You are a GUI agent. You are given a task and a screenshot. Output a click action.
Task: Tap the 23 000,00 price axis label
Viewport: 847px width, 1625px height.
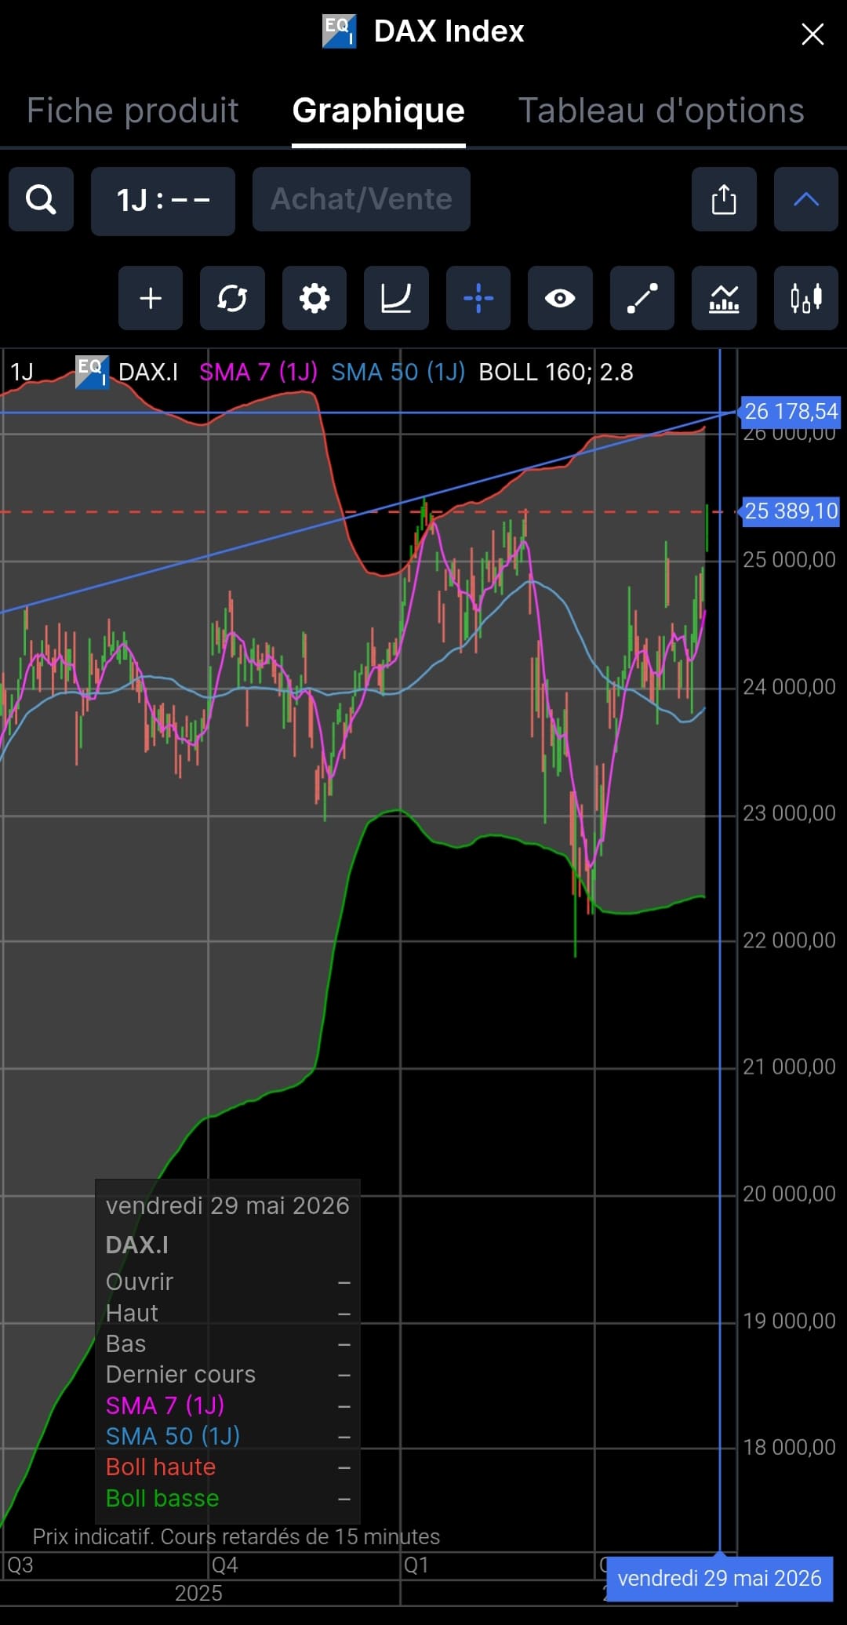pos(789,813)
